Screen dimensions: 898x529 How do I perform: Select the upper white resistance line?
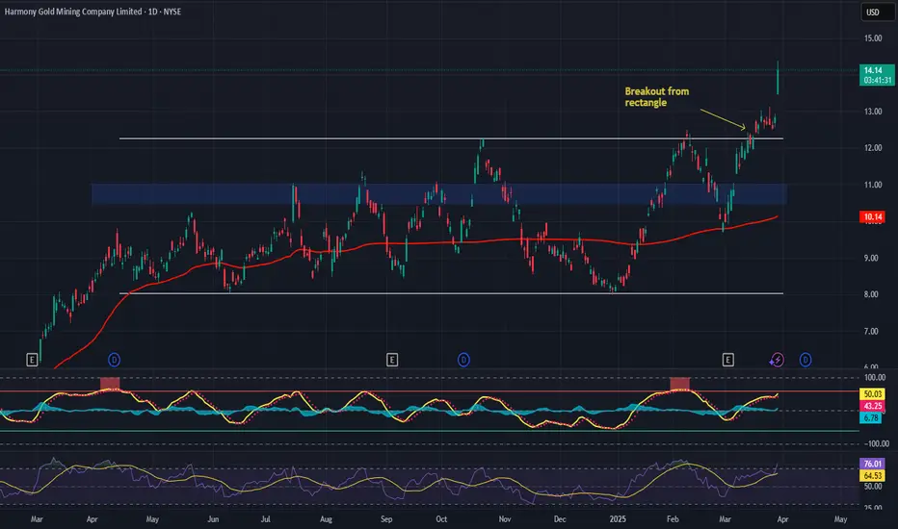click(451, 139)
